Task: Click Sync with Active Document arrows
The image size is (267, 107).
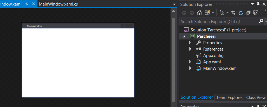Action: [233, 13]
